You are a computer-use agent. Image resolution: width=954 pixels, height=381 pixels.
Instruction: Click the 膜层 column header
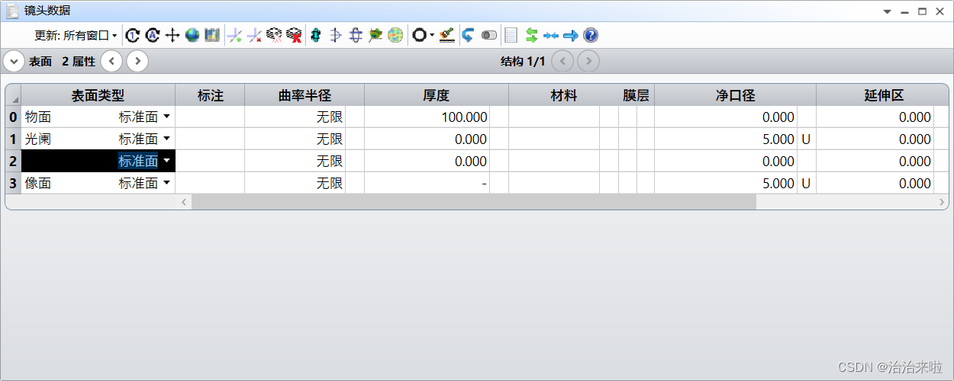pyautogui.click(x=636, y=95)
